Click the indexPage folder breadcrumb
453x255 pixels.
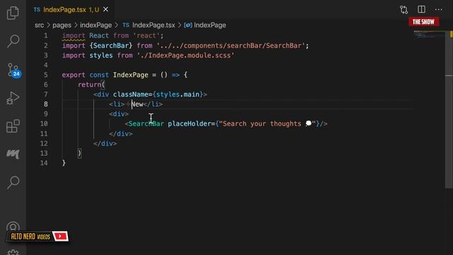(96, 25)
